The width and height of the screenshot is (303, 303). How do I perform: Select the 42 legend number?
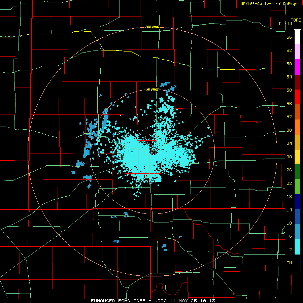tap(289, 117)
